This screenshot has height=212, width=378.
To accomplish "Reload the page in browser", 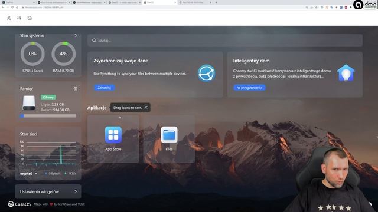I will 12,8.
